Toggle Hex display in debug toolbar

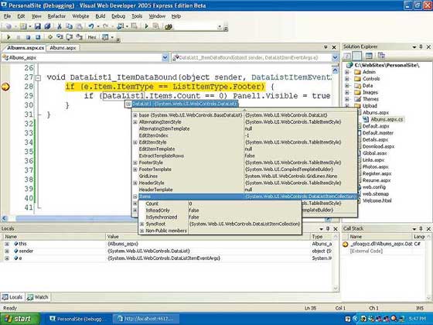92,37
